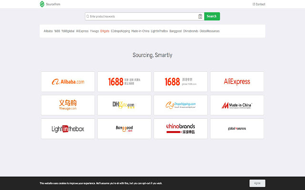
Task: Select the Alibaba tab
Action: (x=48, y=31)
